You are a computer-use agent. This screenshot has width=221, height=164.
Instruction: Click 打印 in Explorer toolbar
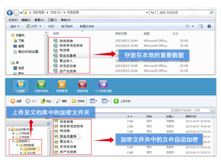tap(51, 26)
